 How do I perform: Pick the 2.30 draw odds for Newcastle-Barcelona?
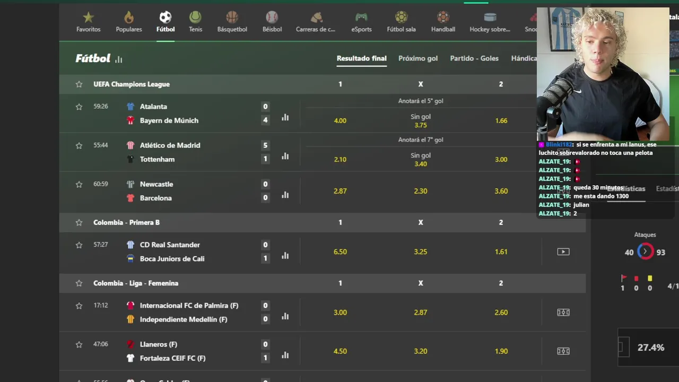[x=420, y=191]
